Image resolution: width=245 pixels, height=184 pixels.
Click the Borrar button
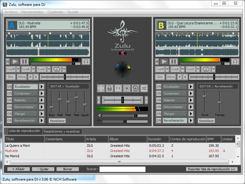(x=68, y=169)
